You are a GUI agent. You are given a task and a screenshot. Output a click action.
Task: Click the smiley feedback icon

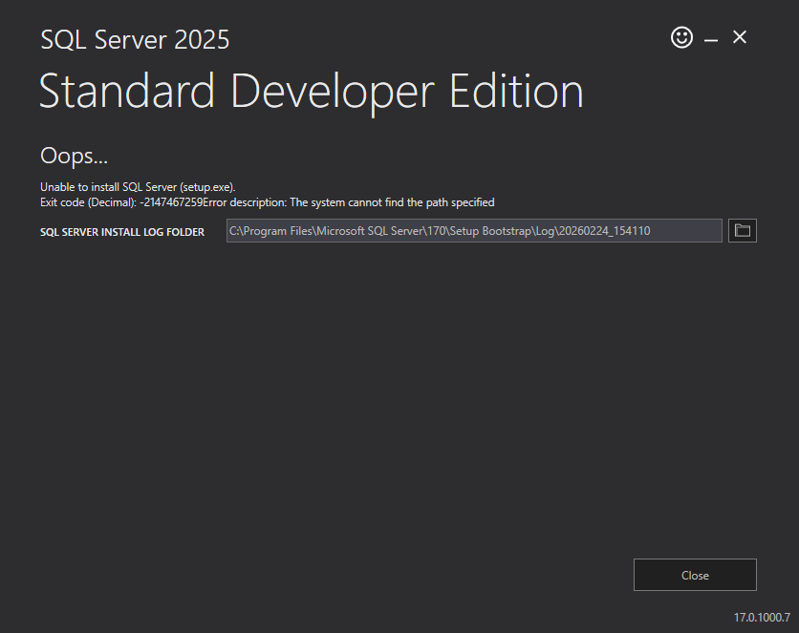tap(681, 37)
